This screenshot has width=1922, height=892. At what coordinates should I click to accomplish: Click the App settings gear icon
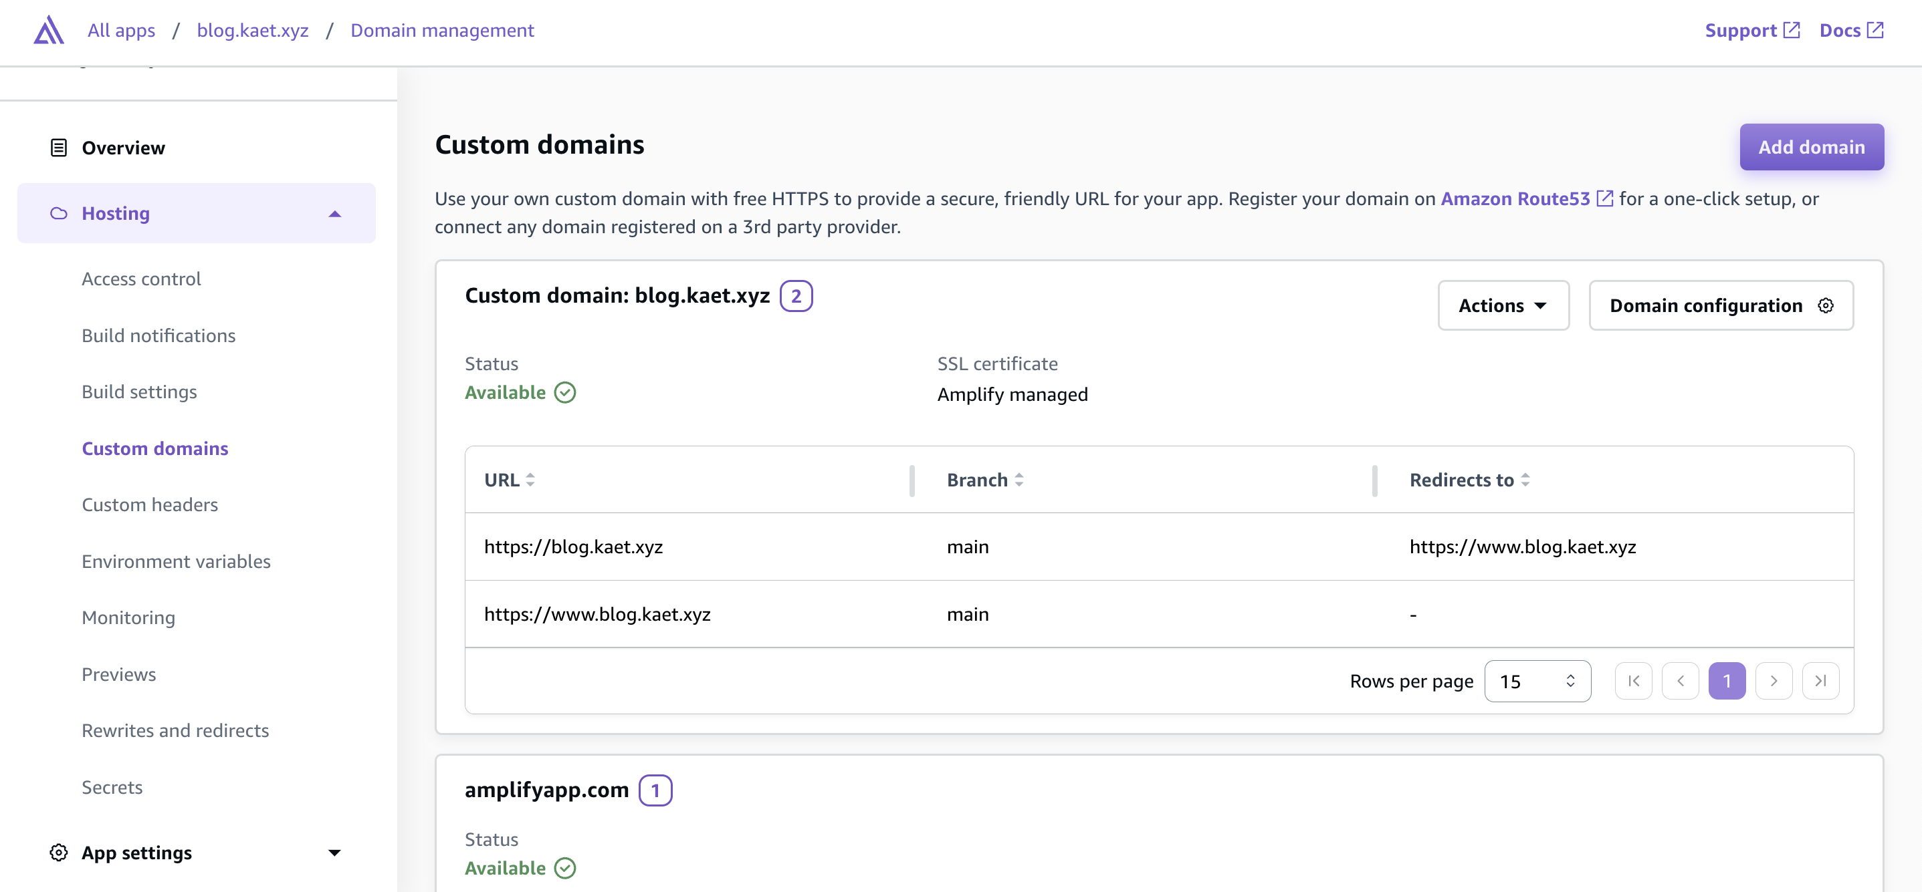pos(58,853)
